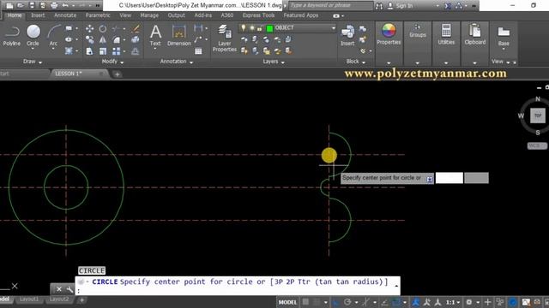The height and width of the screenshot is (308, 549).
Task: Activate the Offset tool
Action: 136,51
